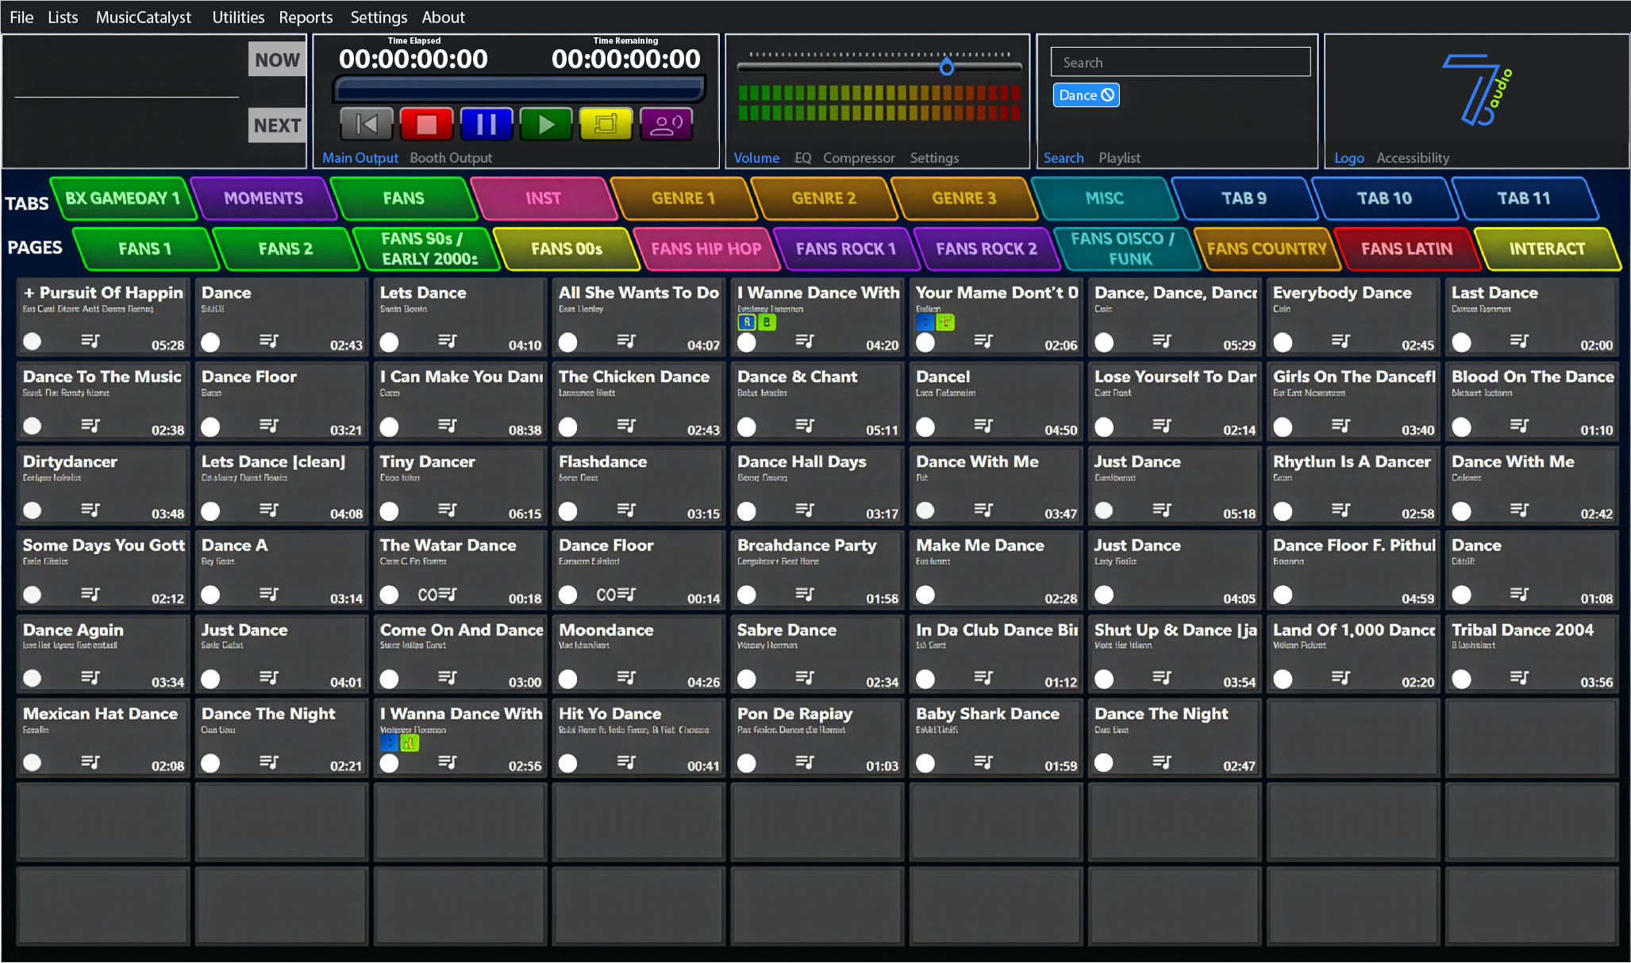This screenshot has width=1631, height=963.
Task: Click the Time Remaining counter
Action: [626, 59]
